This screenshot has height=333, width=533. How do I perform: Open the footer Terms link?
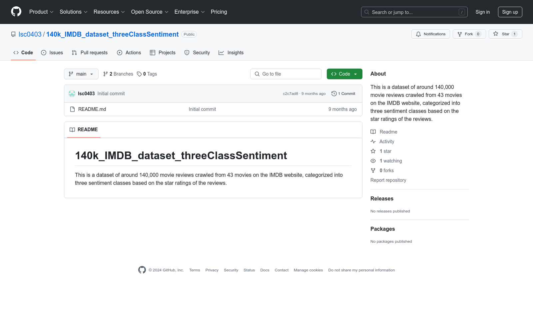(x=195, y=270)
